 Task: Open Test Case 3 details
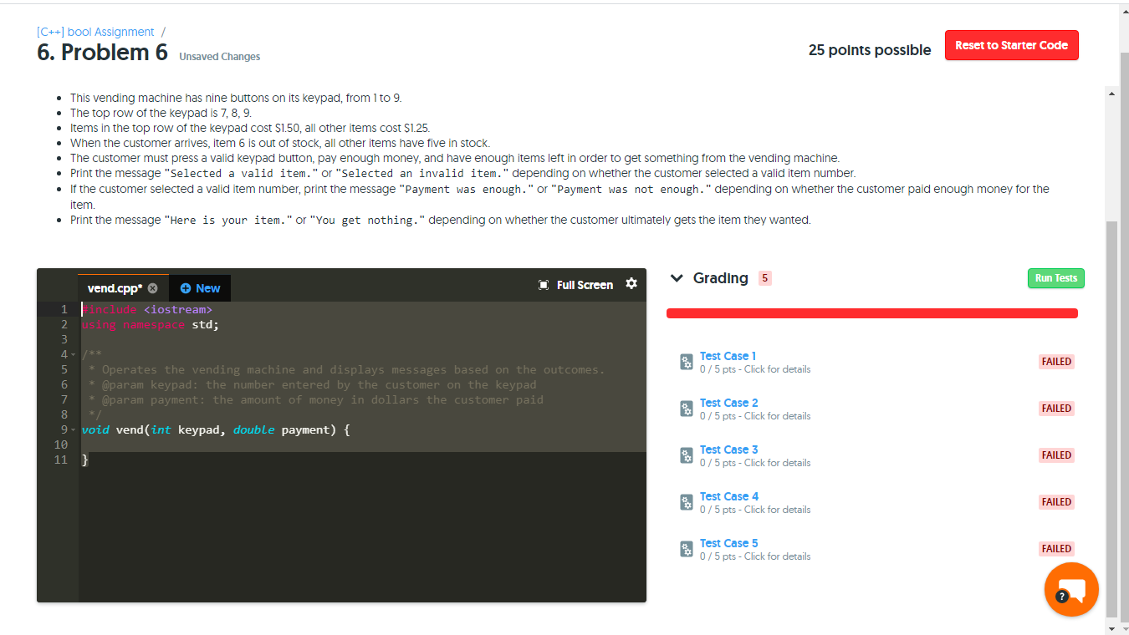click(728, 449)
